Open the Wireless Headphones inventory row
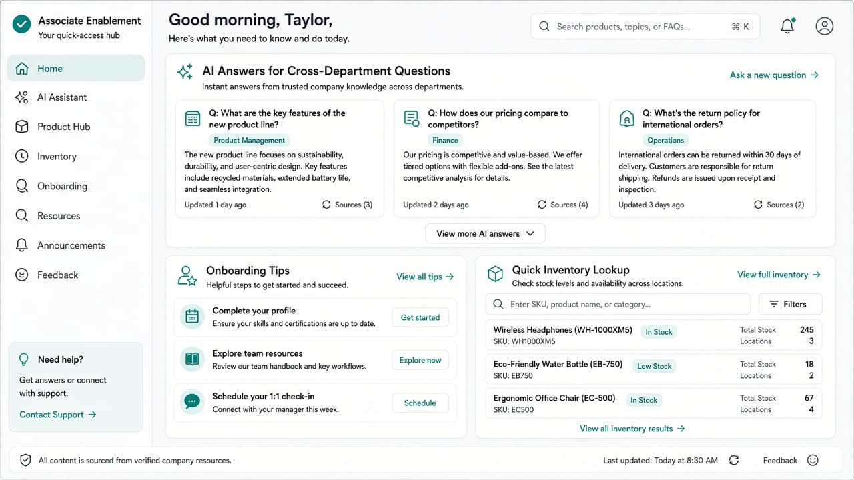The width and height of the screenshot is (854, 480). tap(654, 335)
